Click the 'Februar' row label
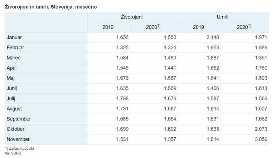This screenshot has width=275, height=158. coord(15,48)
